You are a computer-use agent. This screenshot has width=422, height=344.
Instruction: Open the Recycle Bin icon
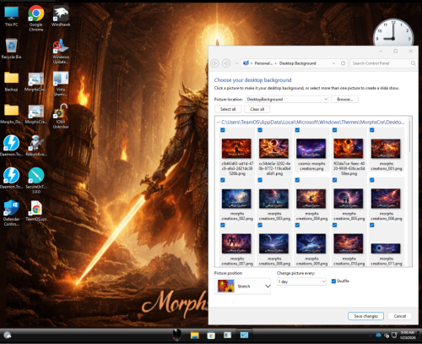(x=11, y=48)
